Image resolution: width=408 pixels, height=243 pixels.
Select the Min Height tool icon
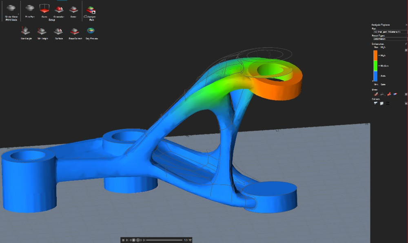[x=42, y=31]
